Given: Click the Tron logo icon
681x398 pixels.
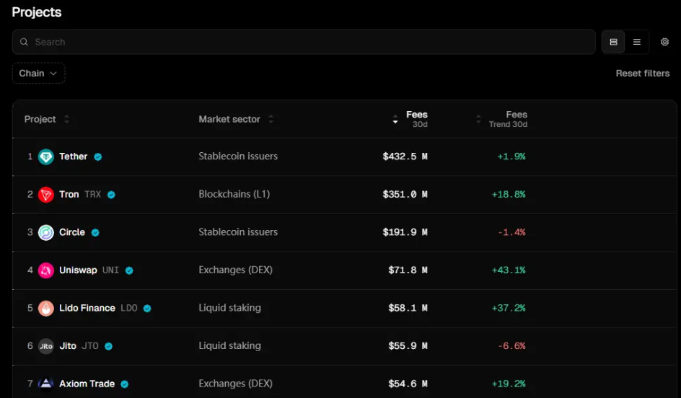Looking at the screenshot, I should point(46,195).
